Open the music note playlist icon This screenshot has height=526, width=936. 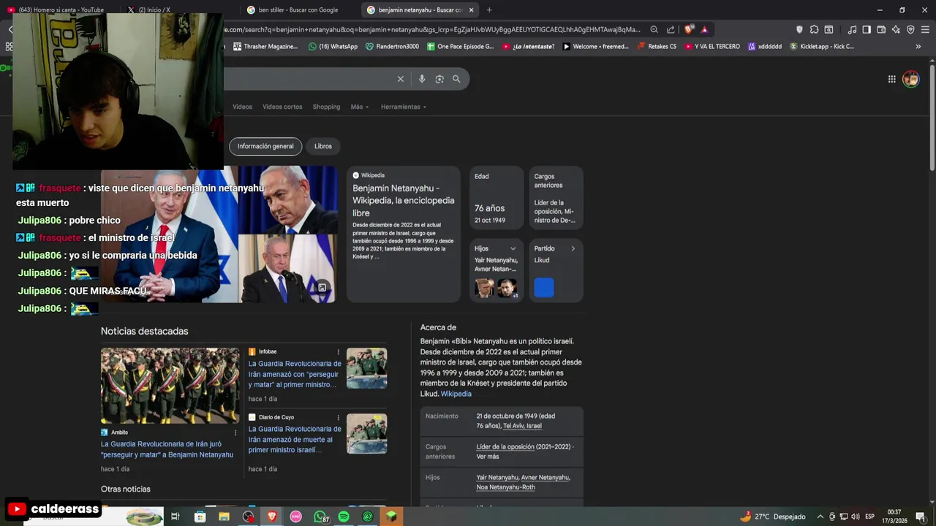[852, 30]
